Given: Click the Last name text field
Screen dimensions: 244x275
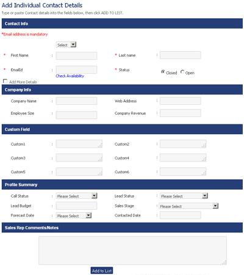Looking at the screenshot, I should tap(181, 55).
